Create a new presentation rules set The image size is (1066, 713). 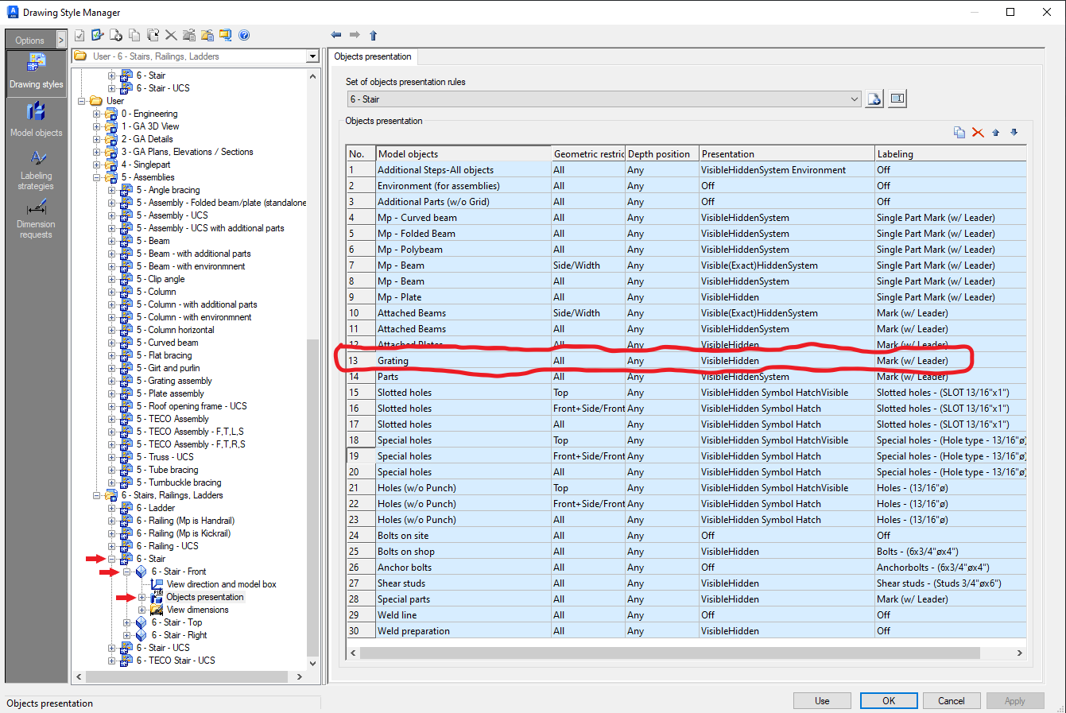(x=874, y=98)
